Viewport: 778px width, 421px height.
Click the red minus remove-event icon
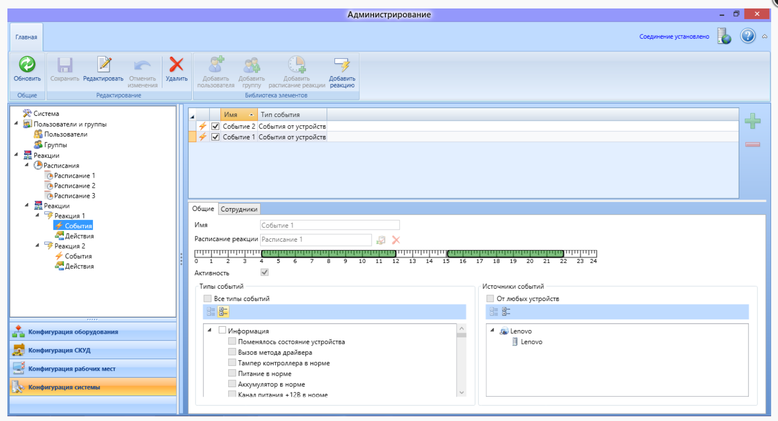(753, 144)
